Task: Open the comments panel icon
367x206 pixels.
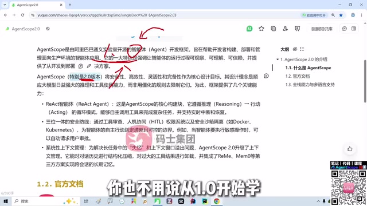Action: pos(344,29)
